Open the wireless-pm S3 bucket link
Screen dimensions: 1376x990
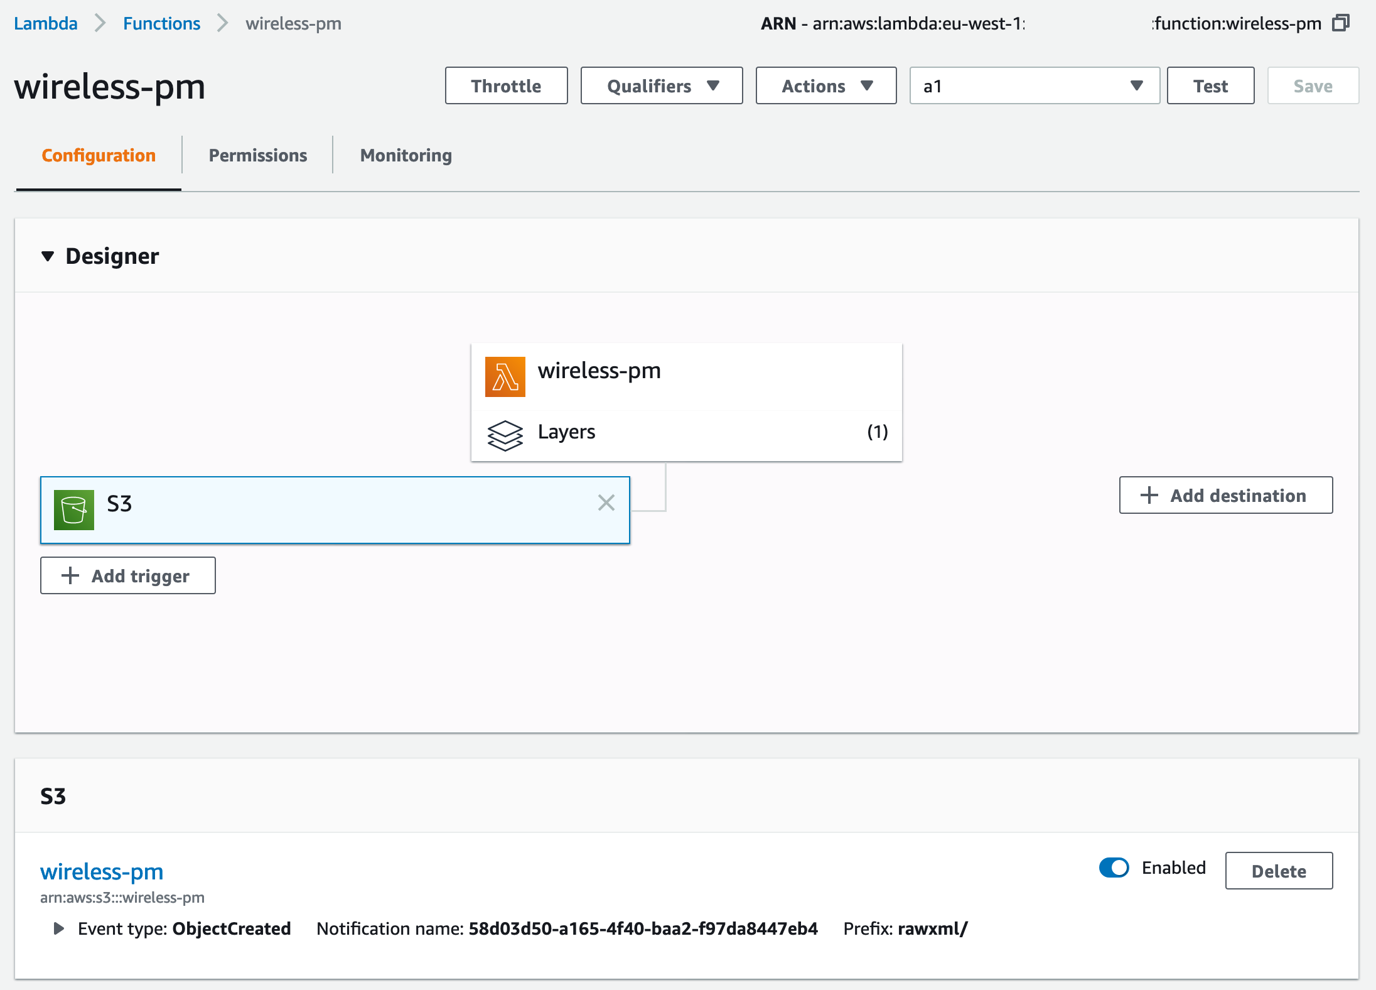(102, 871)
